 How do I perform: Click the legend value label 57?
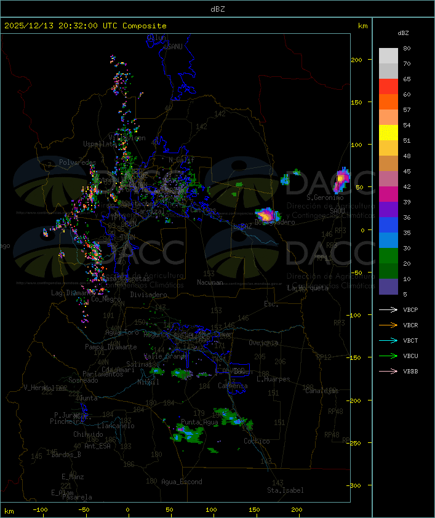(x=407, y=110)
